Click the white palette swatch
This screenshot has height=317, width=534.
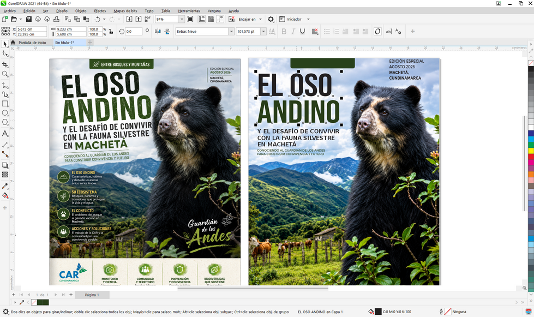click(x=531, y=127)
